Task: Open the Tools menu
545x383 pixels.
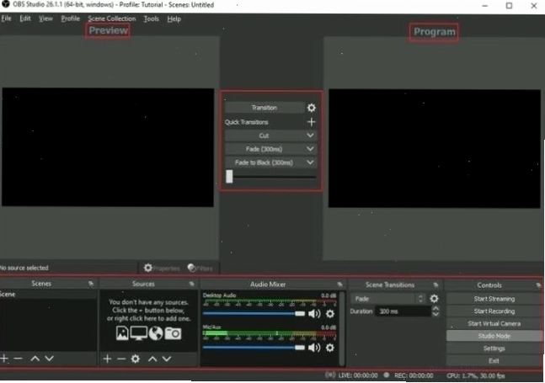Action: (x=151, y=19)
